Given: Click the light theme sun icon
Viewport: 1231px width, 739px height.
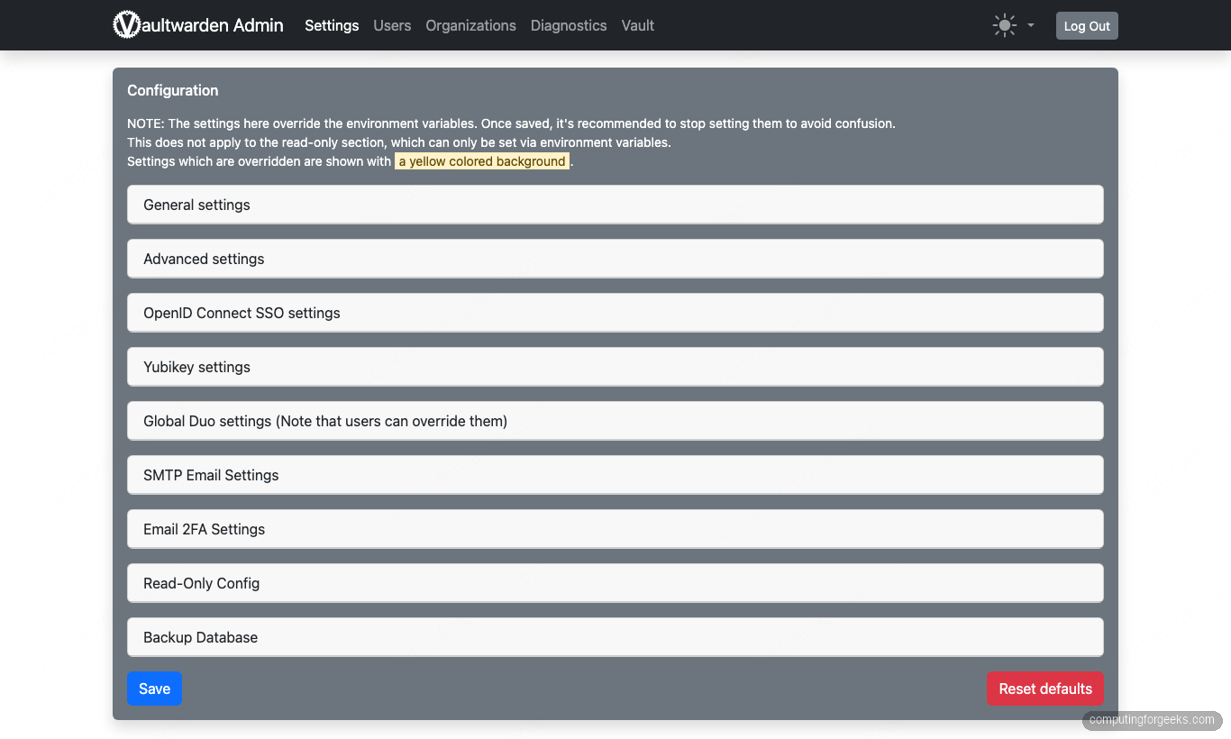Looking at the screenshot, I should pyautogui.click(x=1004, y=25).
